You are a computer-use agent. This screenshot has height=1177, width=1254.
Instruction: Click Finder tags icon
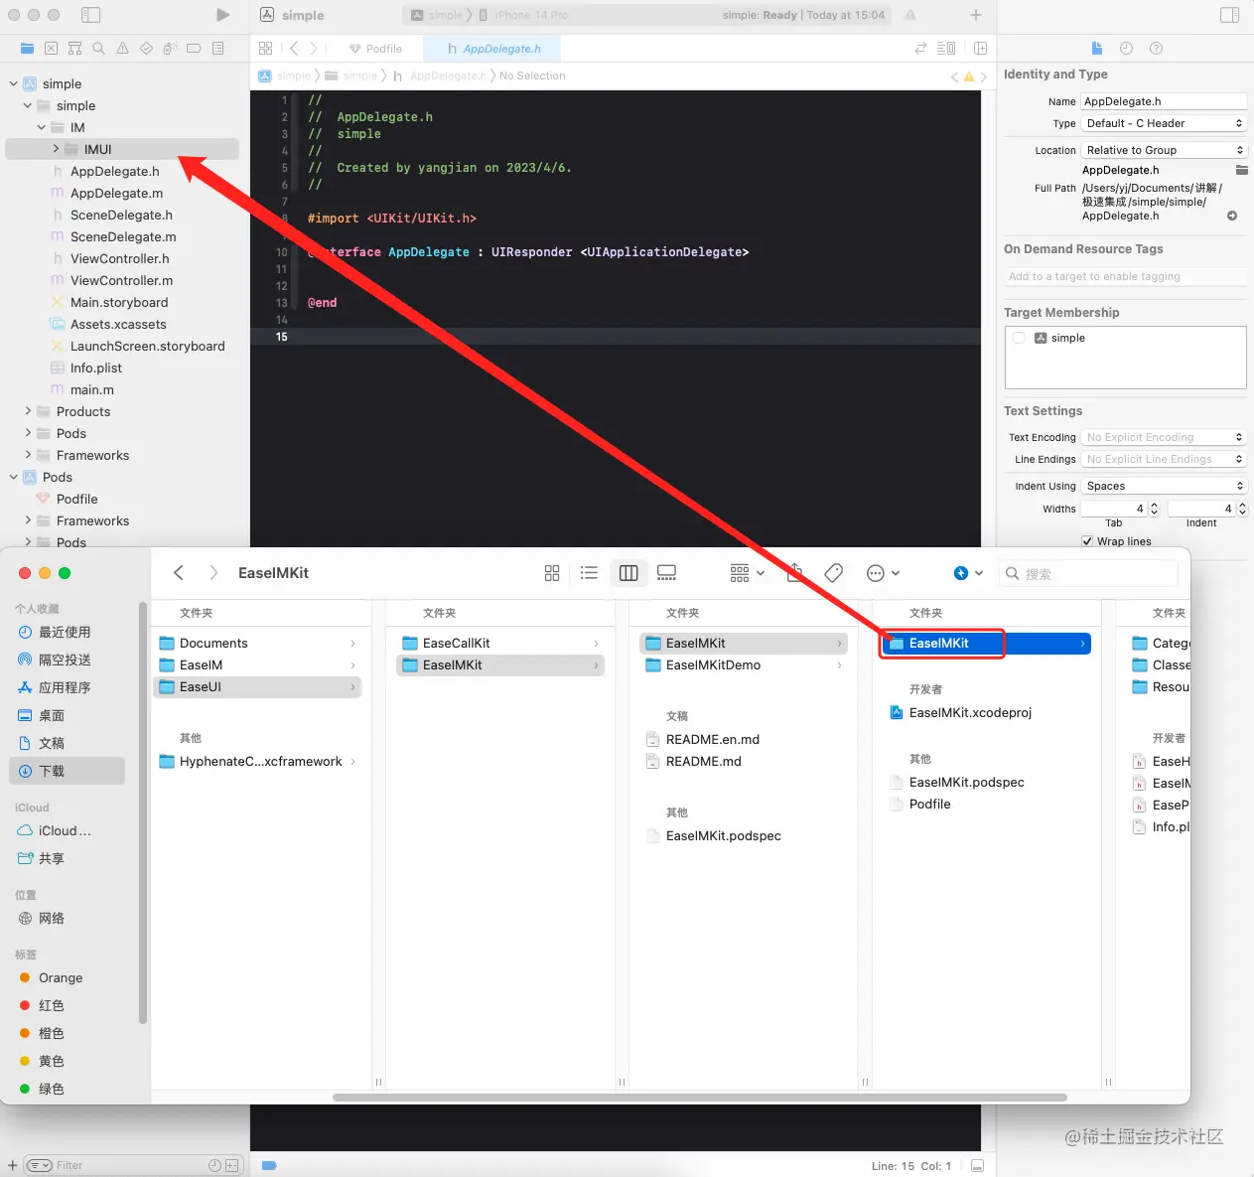pos(834,573)
